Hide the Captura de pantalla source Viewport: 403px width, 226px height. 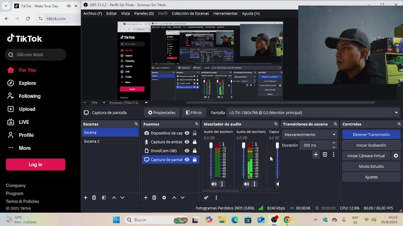187,159
